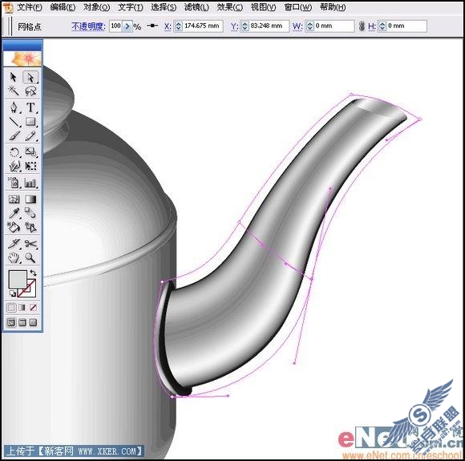This screenshot has width=465, height=461.
Task: Open the 文字(T) menu
Action: 130,7
